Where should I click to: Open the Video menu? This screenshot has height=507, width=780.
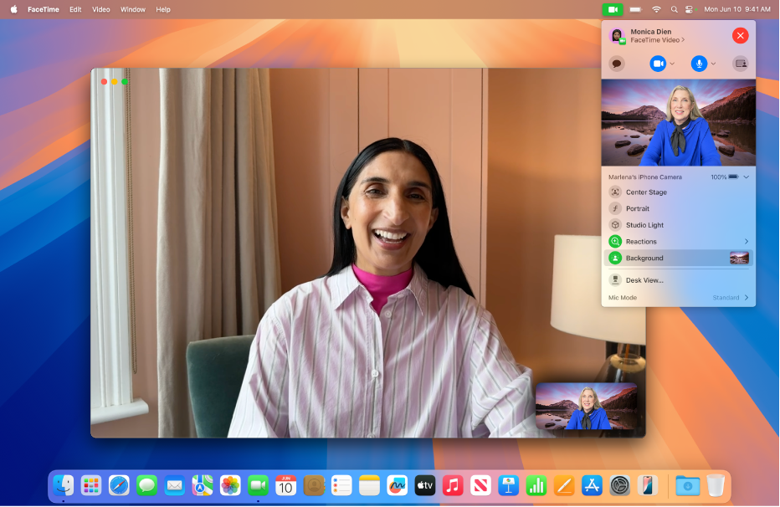[101, 9]
